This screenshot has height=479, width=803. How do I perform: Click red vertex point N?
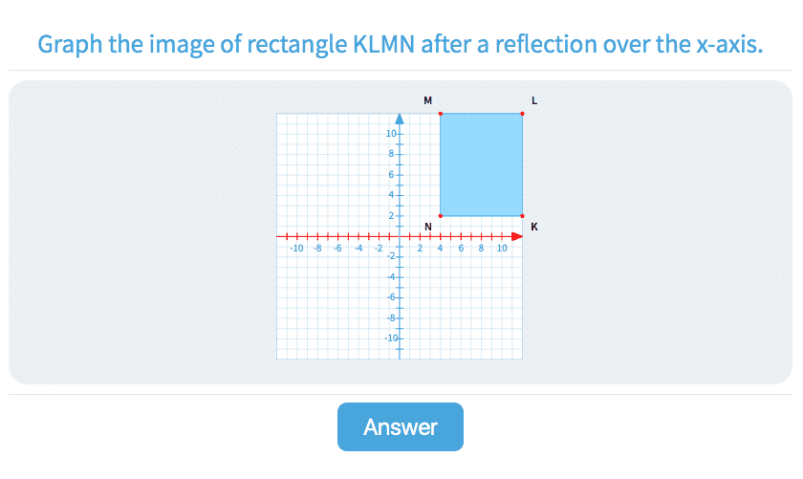point(441,216)
